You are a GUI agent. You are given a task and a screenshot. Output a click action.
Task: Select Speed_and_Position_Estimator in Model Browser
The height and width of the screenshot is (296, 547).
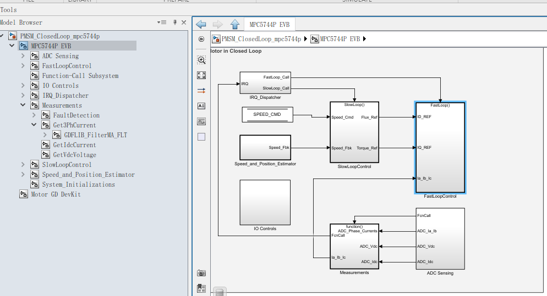[x=88, y=175]
